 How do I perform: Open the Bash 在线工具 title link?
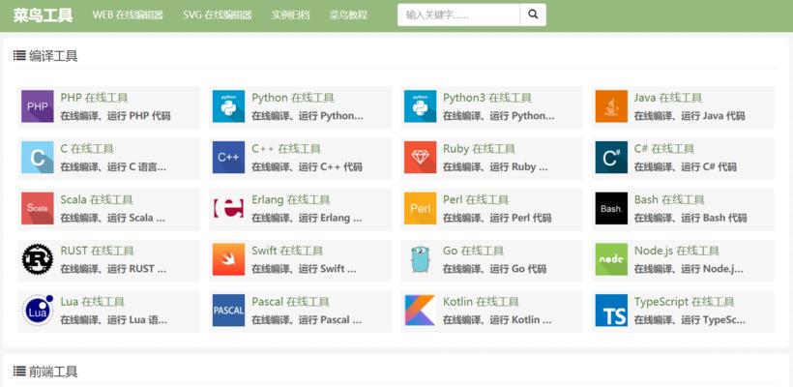pyautogui.click(x=669, y=200)
